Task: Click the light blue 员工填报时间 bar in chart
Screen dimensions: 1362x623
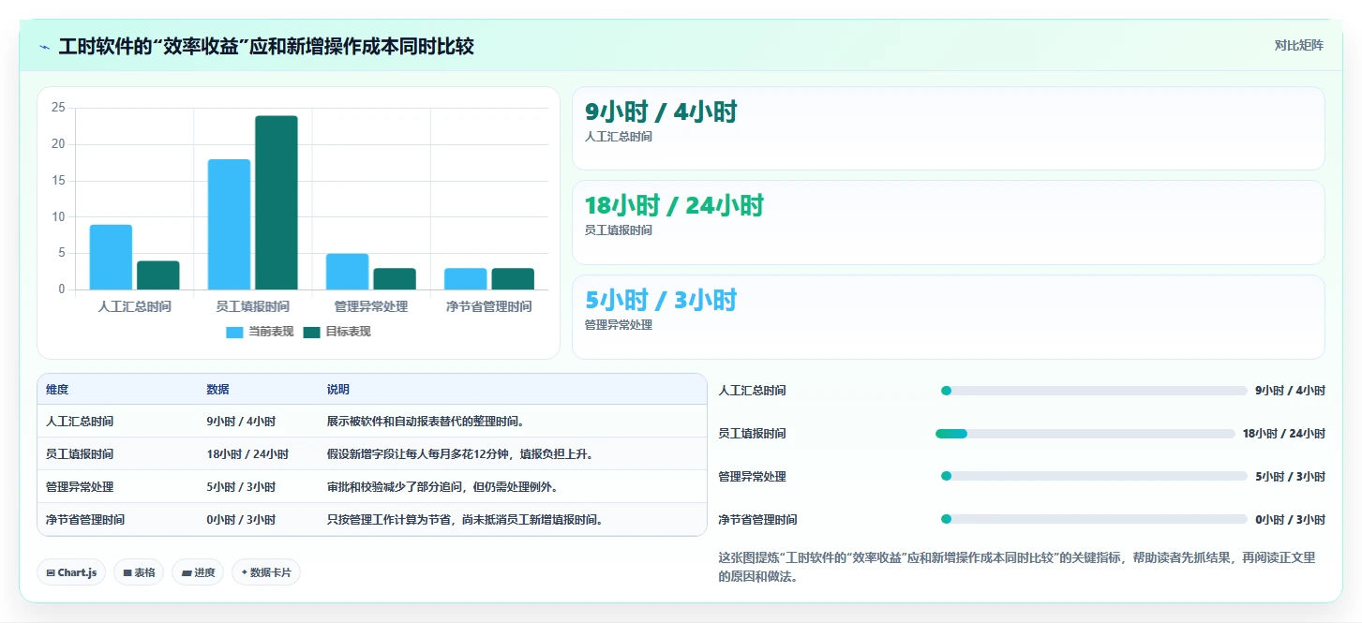Action: tap(229, 224)
